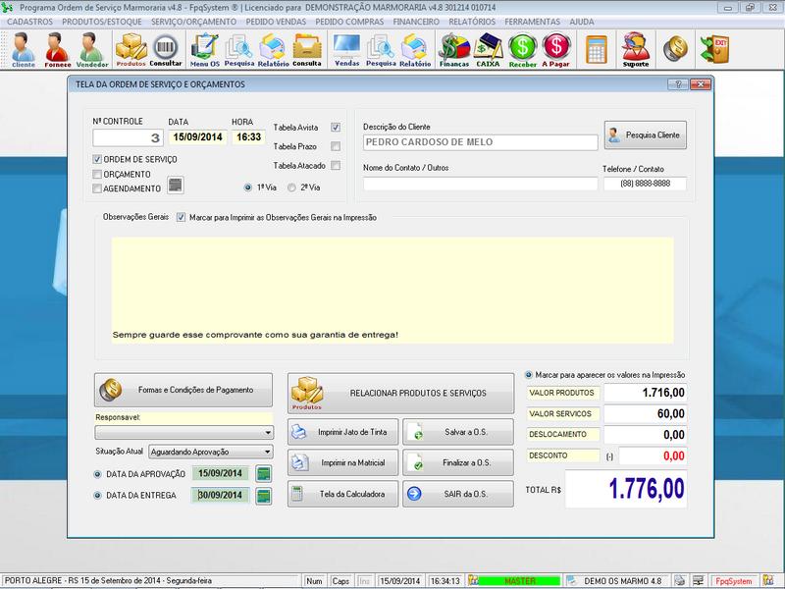
Task: Enable the ORÇAMENTO checkbox
Action: click(x=97, y=174)
